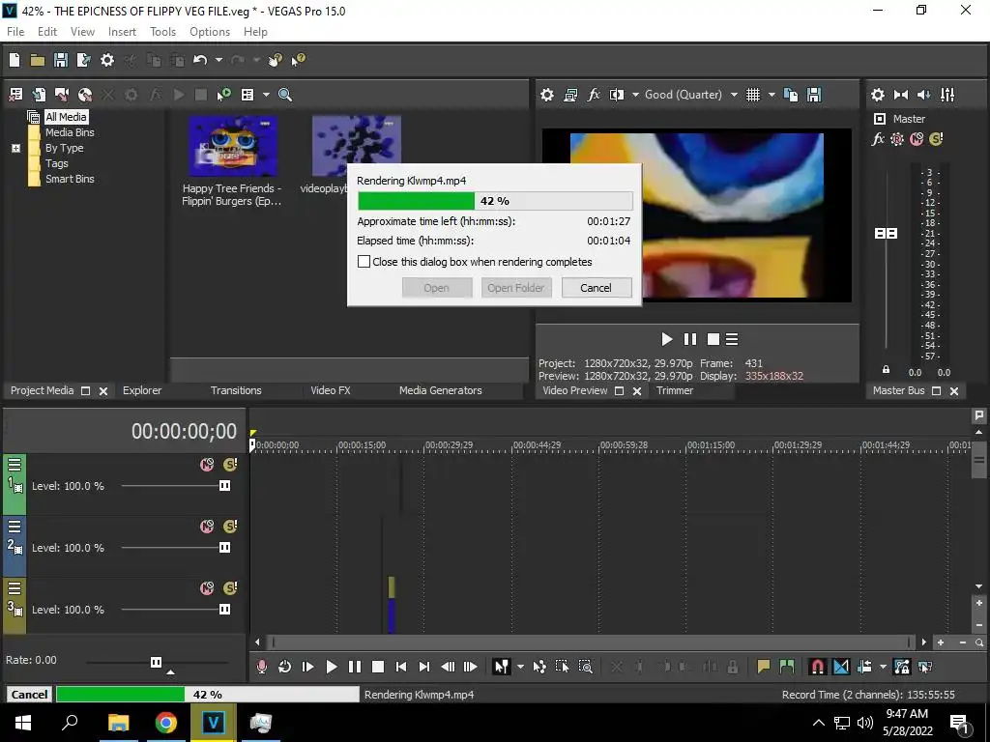Adjust the Master volume fader
This screenshot has width=990, height=742.
click(x=886, y=234)
